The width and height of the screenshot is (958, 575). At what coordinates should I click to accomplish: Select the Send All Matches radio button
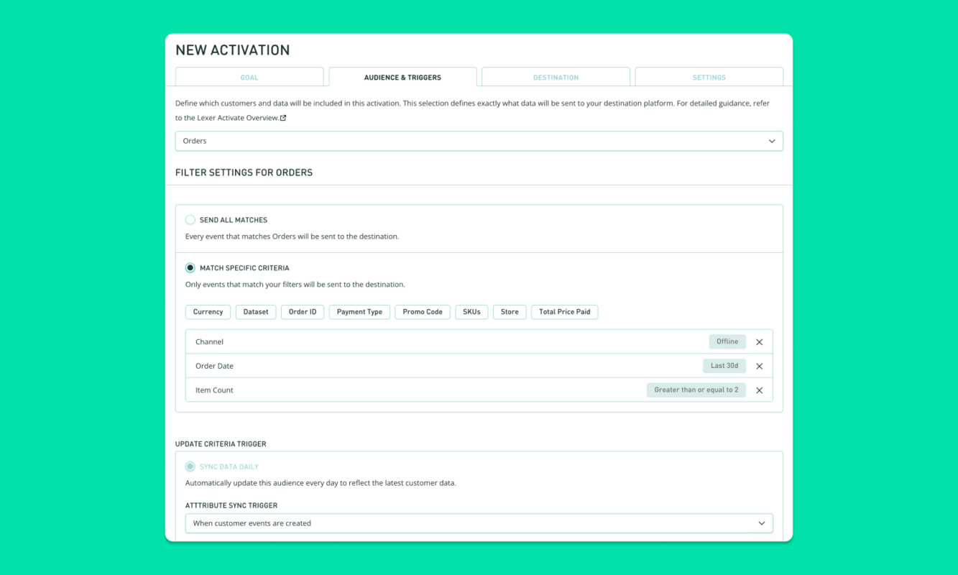coord(189,220)
